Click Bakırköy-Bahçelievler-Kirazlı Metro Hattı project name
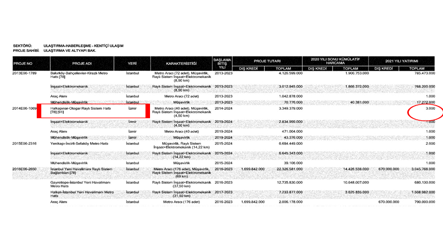 pyautogui.click(x=79, y=75)
